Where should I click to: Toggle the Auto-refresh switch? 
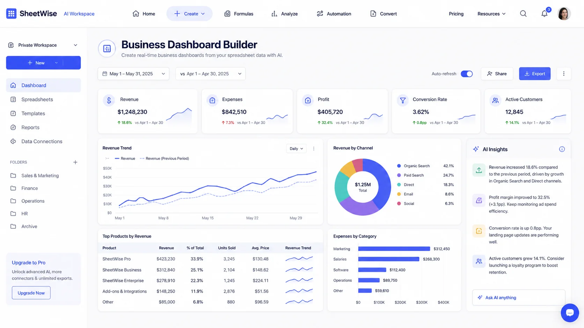(467, 74)
